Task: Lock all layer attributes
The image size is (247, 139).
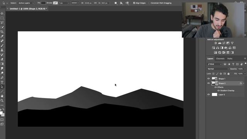Action: tap(228, 74)
